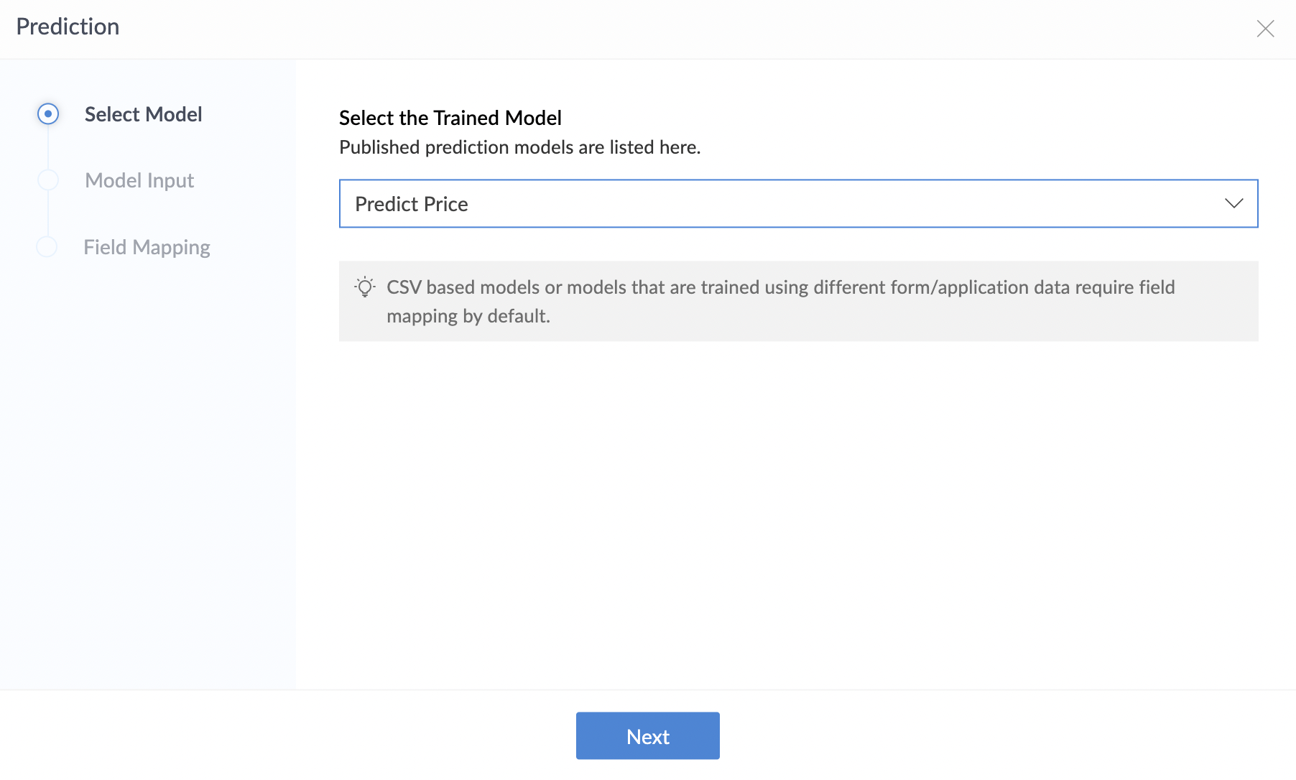This screenshot has width=1296, height=780.
Task: Click the Field Mapping step circle
Action: click(47, 247)
